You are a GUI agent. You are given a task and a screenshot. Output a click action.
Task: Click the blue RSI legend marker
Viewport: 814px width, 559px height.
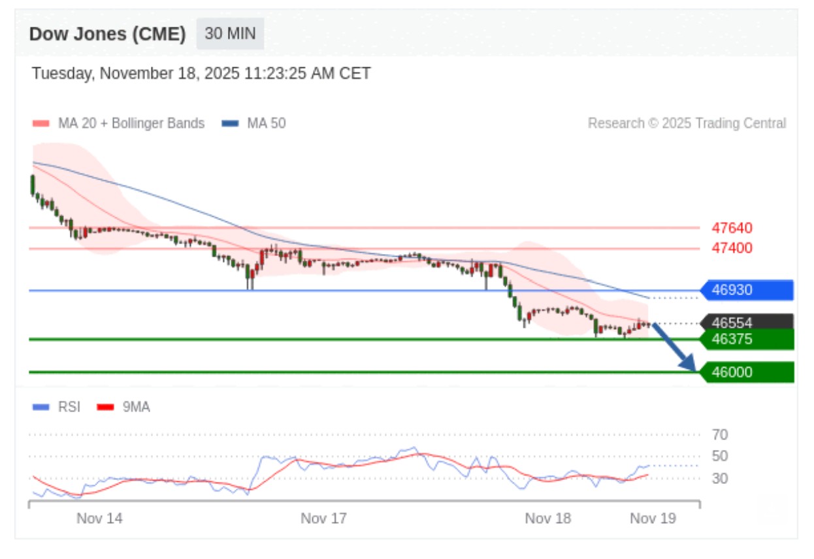click(41, 407)
